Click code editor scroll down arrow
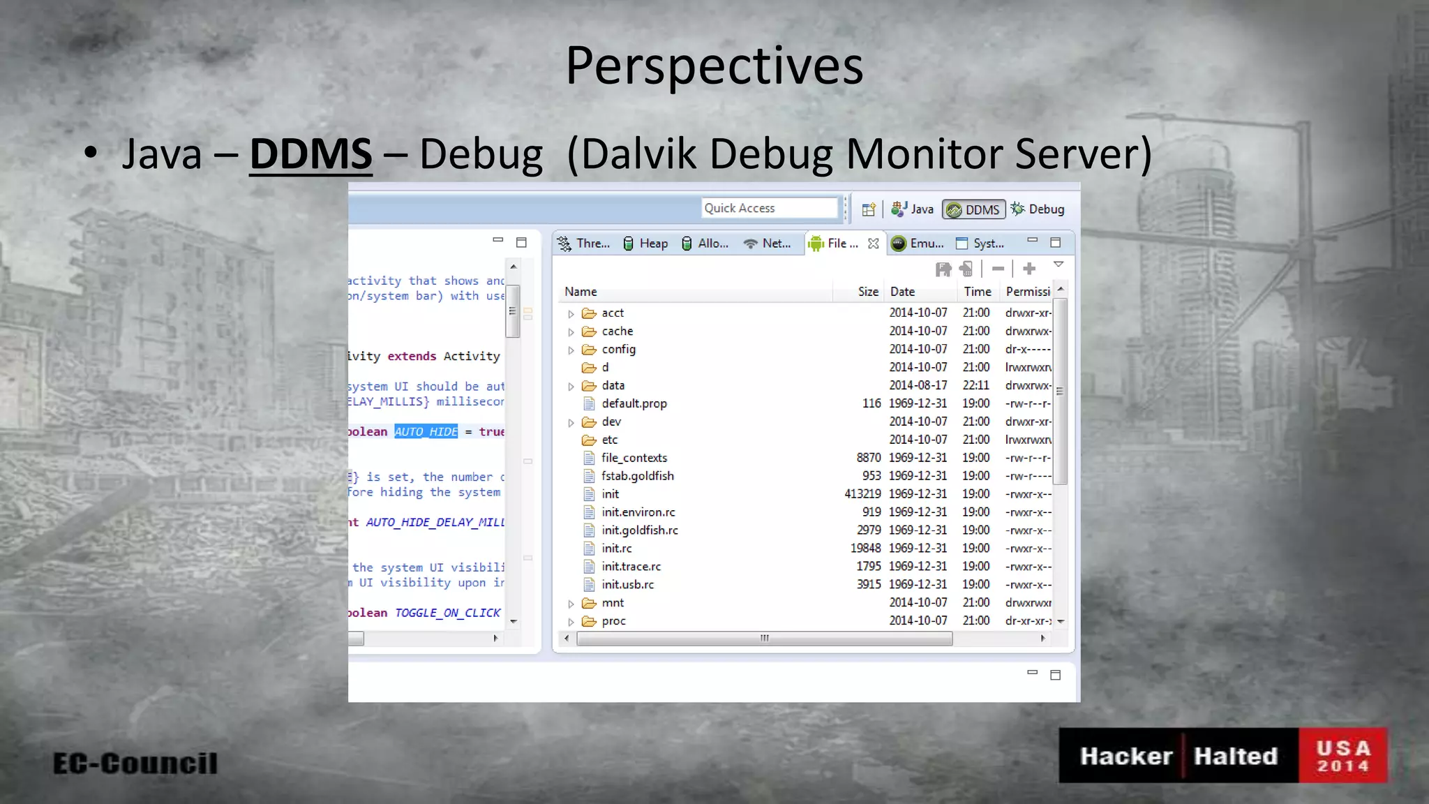The height and width of the screenshot is (804, 1429). [x=514, y=621]
